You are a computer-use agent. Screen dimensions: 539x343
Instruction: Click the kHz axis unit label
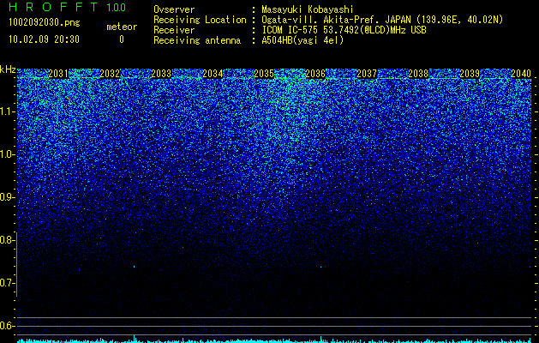click(8, 69)
